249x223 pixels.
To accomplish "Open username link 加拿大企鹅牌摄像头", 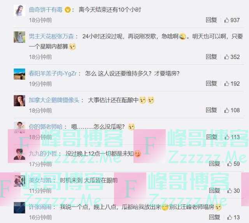I will coord(54,100).
